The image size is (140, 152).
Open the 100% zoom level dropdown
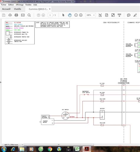[90, 15]
